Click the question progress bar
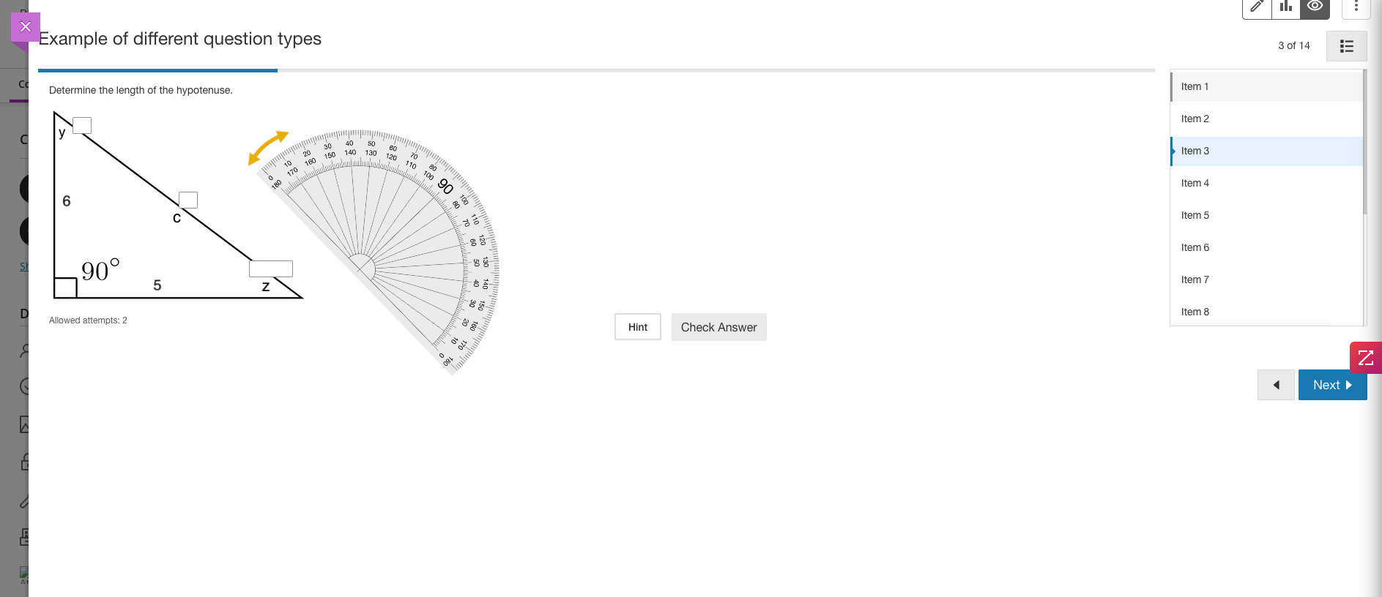The image size is (1382, 597). 596,70
